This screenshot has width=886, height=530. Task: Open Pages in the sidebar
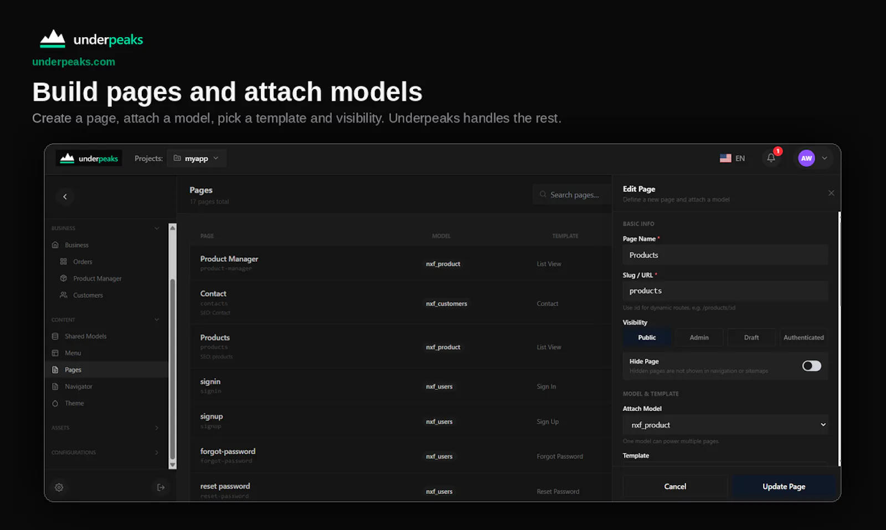pos(106,369)
